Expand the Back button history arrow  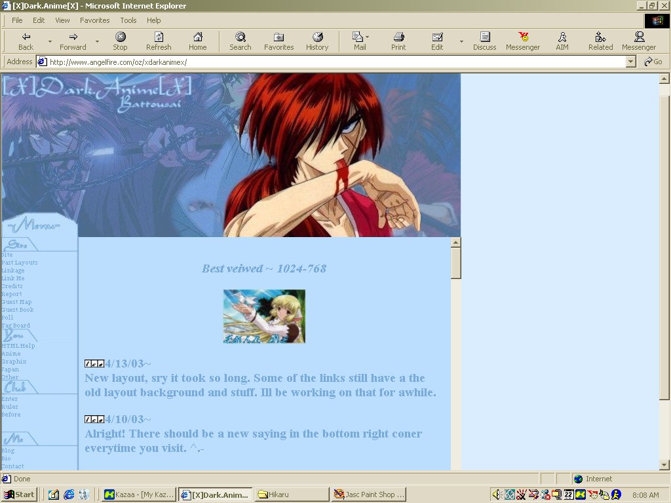tap(50, 41)
